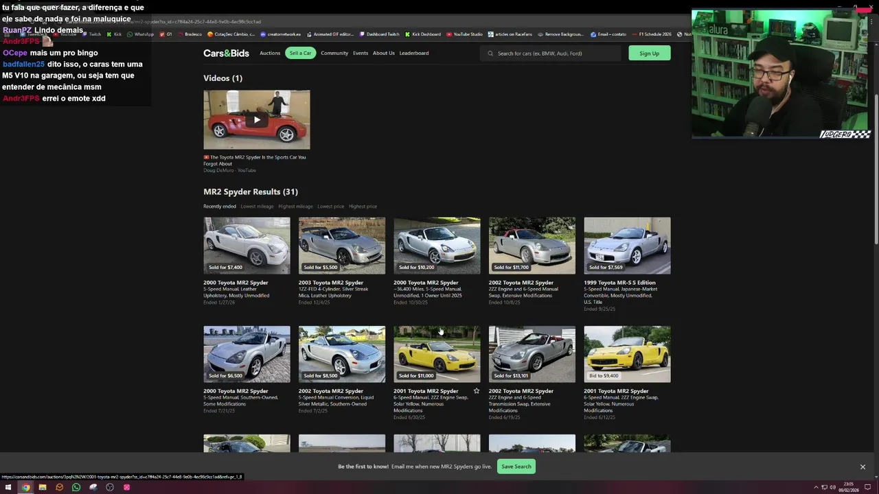879x494 pixels.
Task: Click the search magnifier icon
Action: pos(490,54)
